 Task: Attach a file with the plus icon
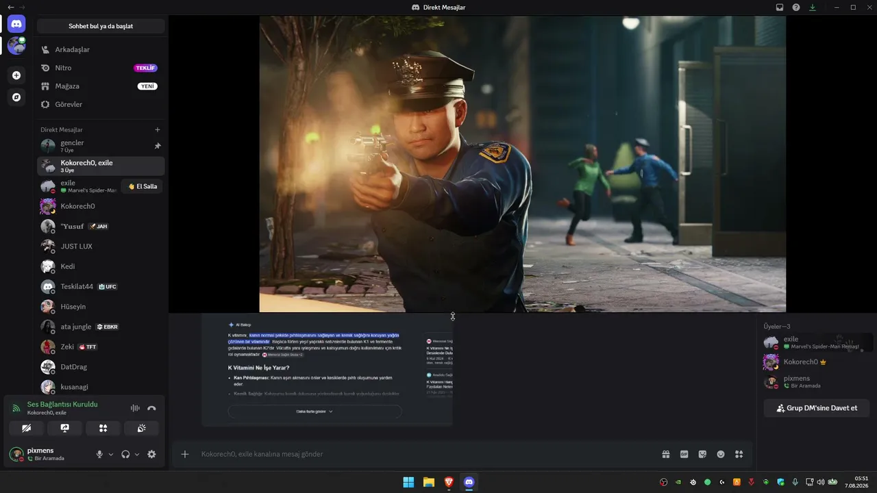(184, 454)
